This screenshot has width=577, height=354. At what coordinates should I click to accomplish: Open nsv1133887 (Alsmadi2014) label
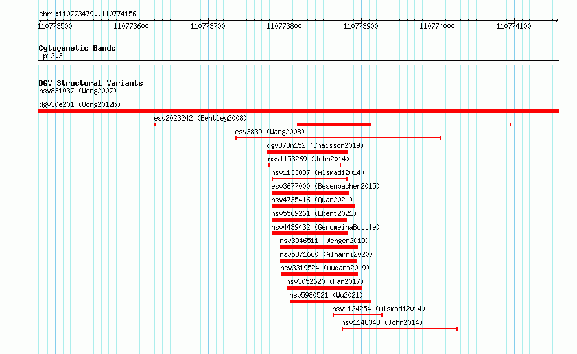(318, 172)
